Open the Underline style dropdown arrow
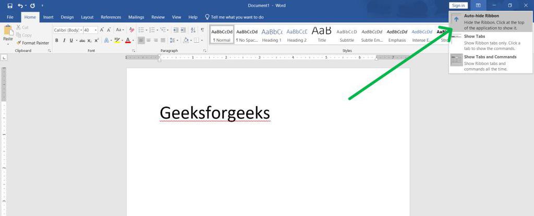The width and height of the screenshot is (534, 216). click(x=76, y=41)
